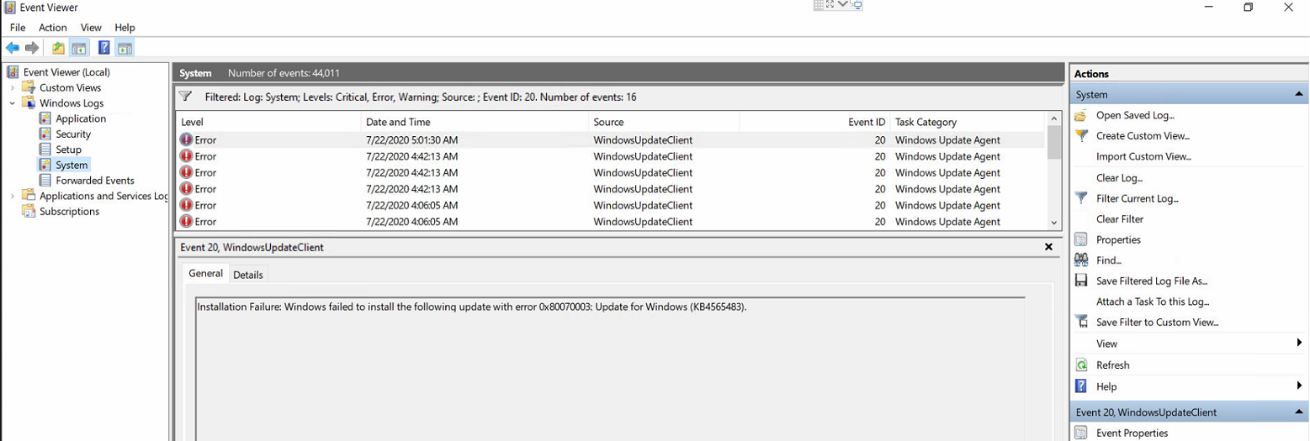
Task: Collapse the Windows Logs tree node
Action: click(13, 103)
